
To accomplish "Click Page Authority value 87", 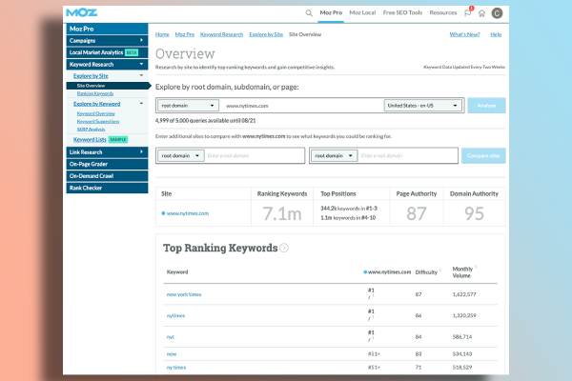I will tap(417, 213).
